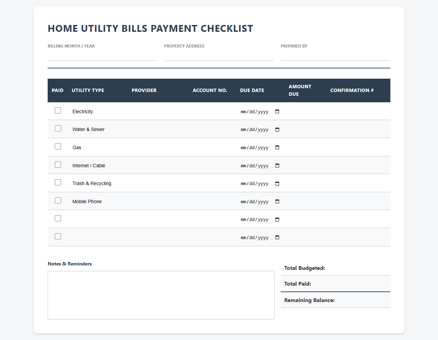The image size is (438, 340).
Task: Click the Provider field for Electricity
Action: click(158, 112)
